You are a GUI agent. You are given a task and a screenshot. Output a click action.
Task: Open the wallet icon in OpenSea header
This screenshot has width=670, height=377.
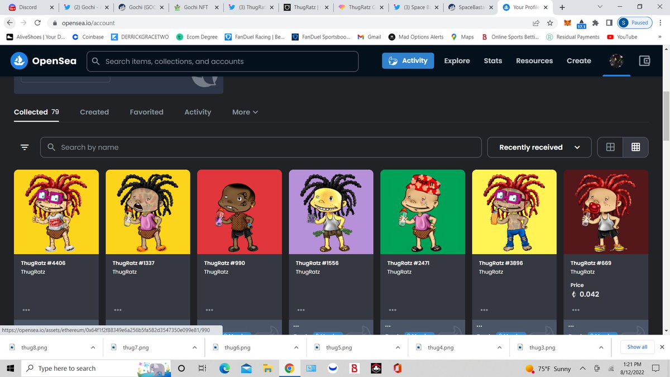point(644,61)
